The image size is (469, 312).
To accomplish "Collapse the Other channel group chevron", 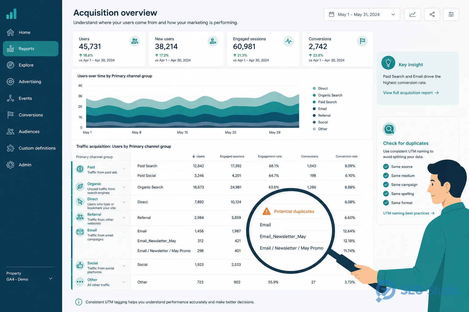I will [124, 282].
